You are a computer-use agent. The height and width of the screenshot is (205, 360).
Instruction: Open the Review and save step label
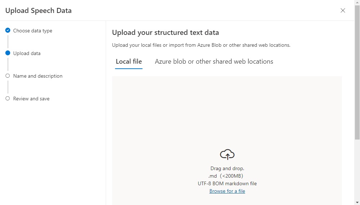[31, 99]
